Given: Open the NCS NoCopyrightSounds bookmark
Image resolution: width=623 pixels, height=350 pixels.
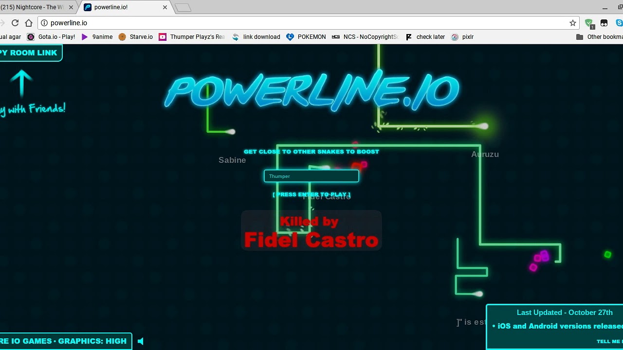Looking at the screenshot, I should (x=365, y=37).
